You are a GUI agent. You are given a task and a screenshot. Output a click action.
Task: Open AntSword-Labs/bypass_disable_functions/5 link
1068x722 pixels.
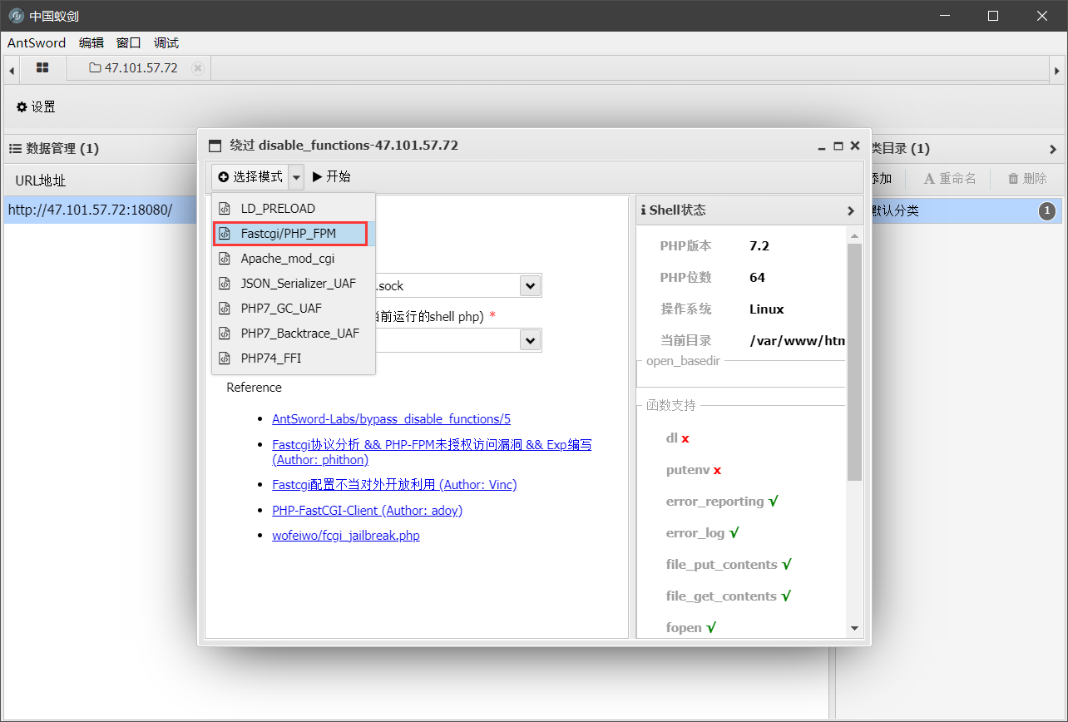pyautogui.click(x=391, y=419)
